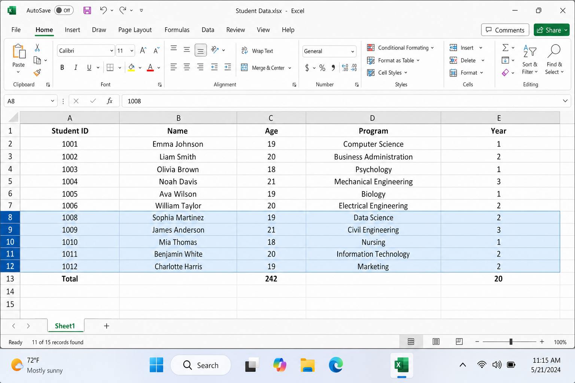The image size is (575, 383).
Task: Click the orientation text angle icon
Action: (x=215, y=49)
